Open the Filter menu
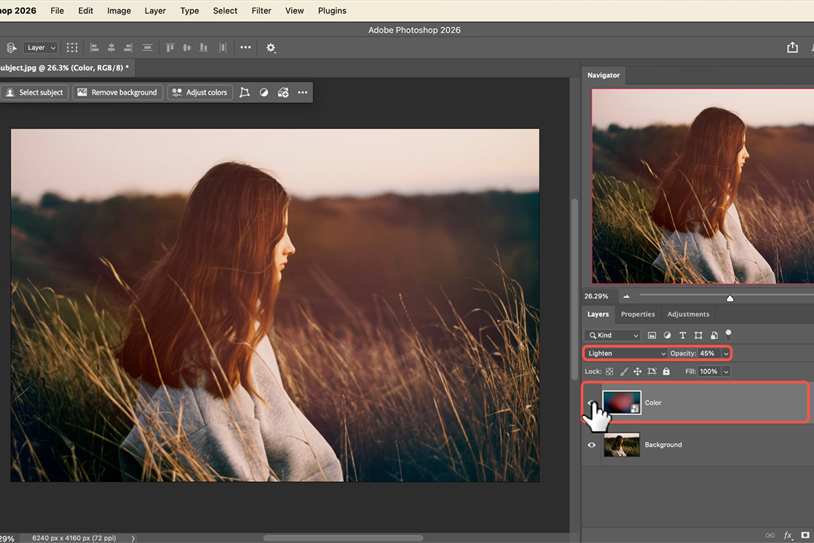814x543 pixels. click(x=261, y=11)
